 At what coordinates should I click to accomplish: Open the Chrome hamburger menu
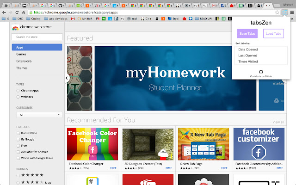pyautogui.click(x=292, y=12)
